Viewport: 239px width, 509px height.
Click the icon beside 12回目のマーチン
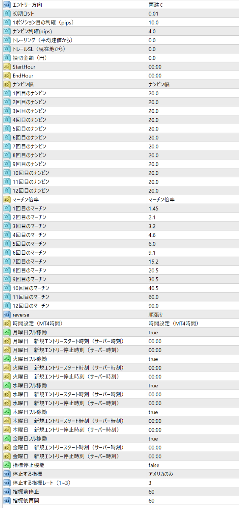[x=7, y=306]
